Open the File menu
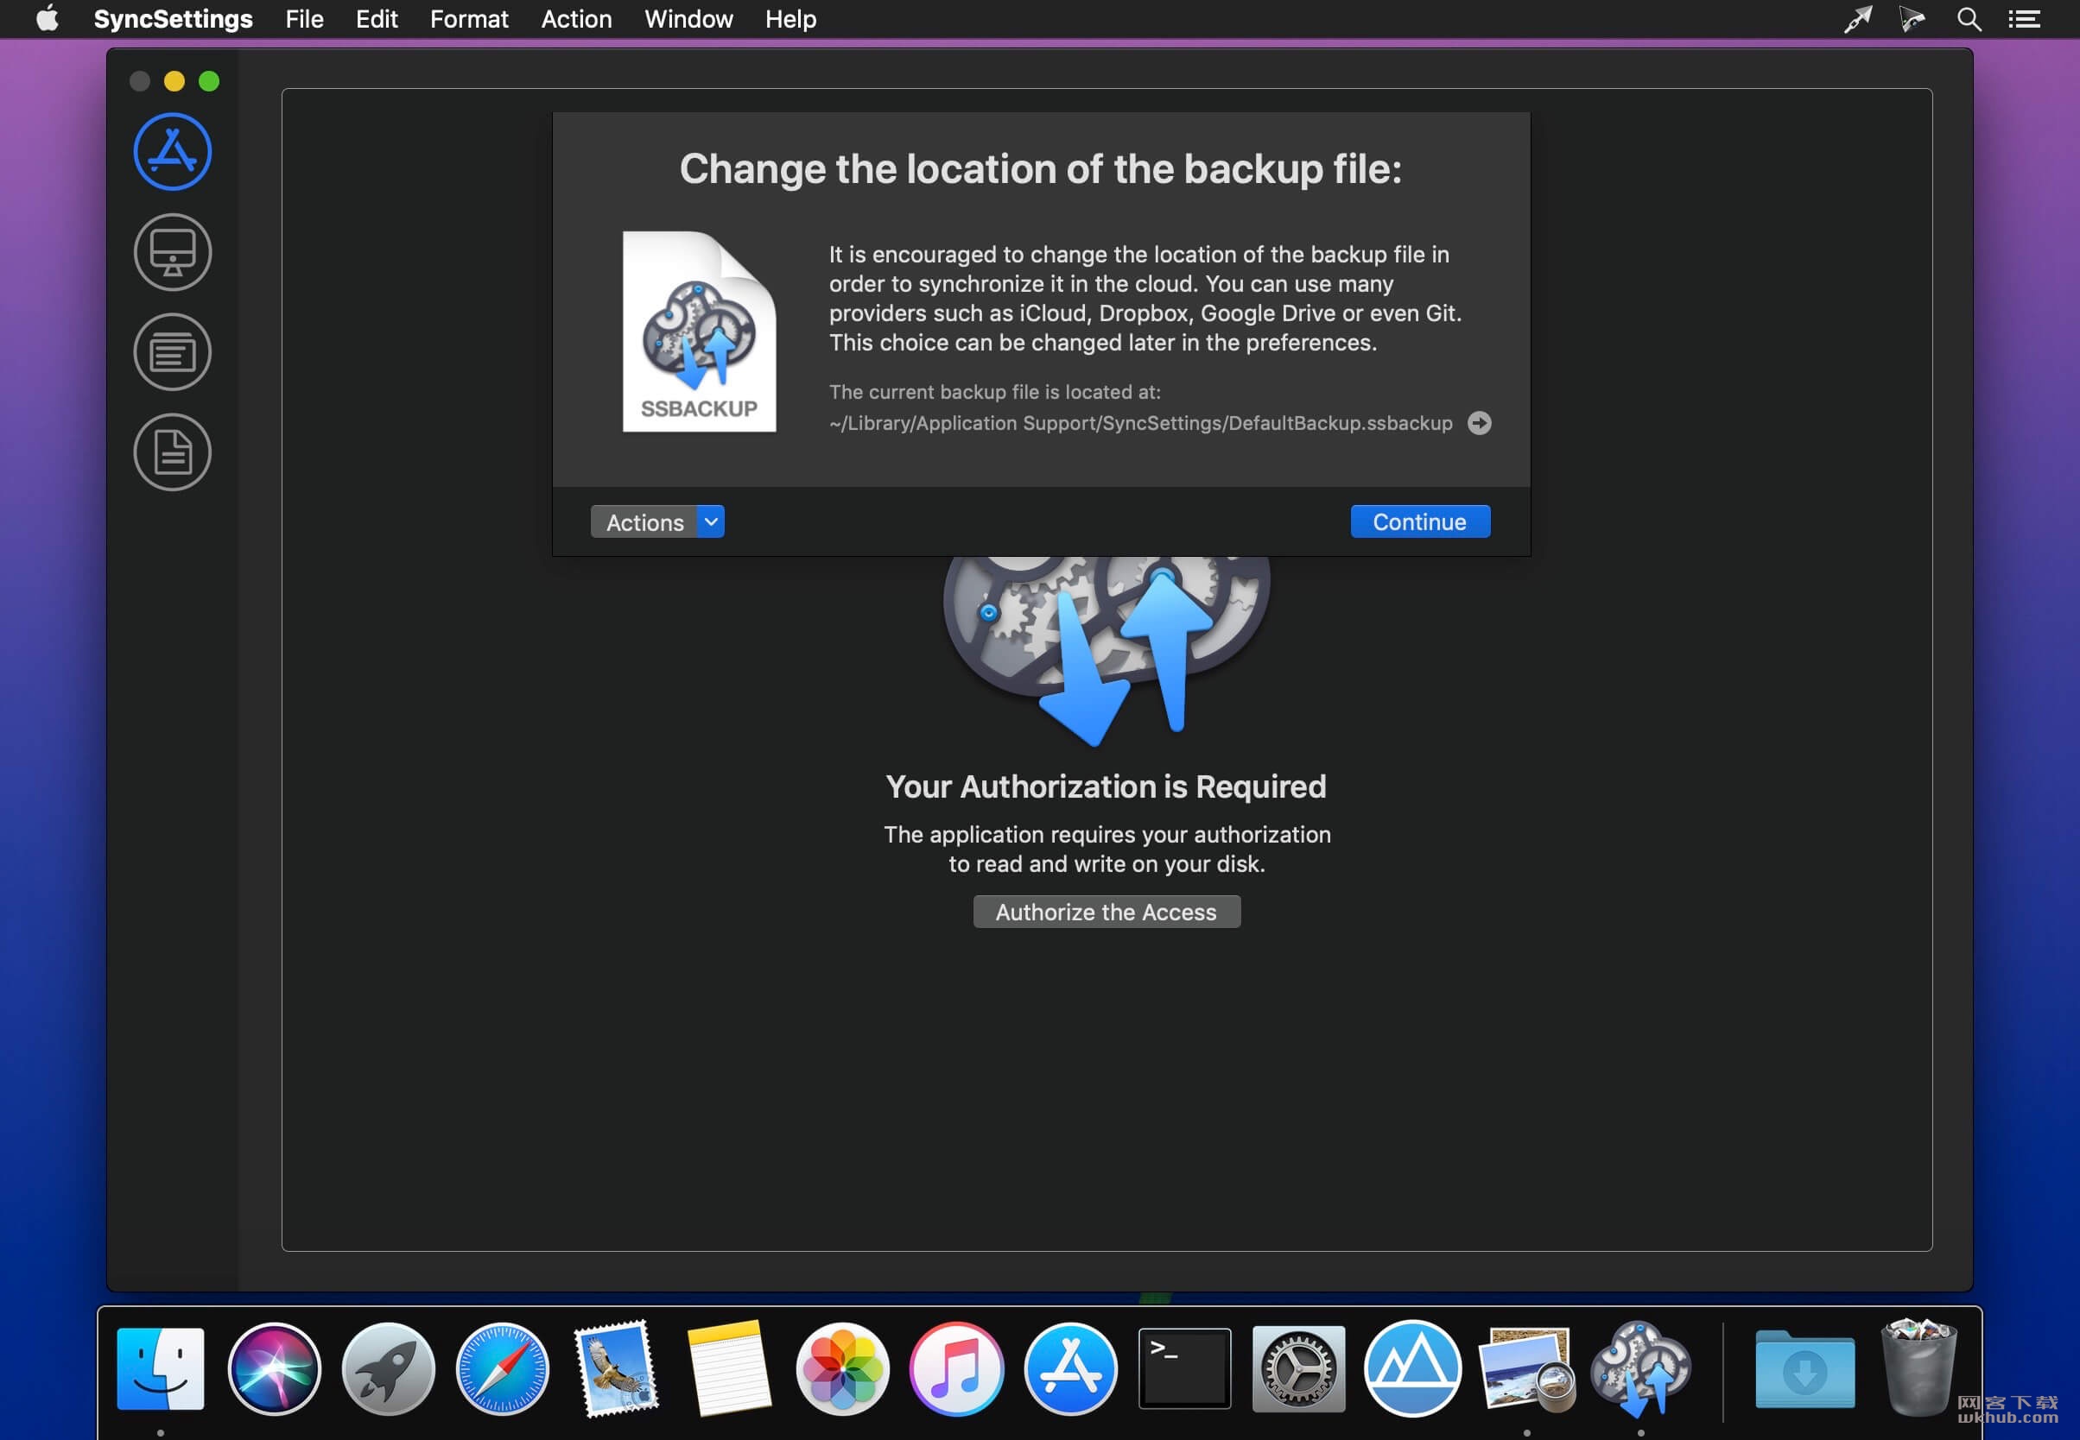This screenshot has height=1440, width=2080. (304, 18)
